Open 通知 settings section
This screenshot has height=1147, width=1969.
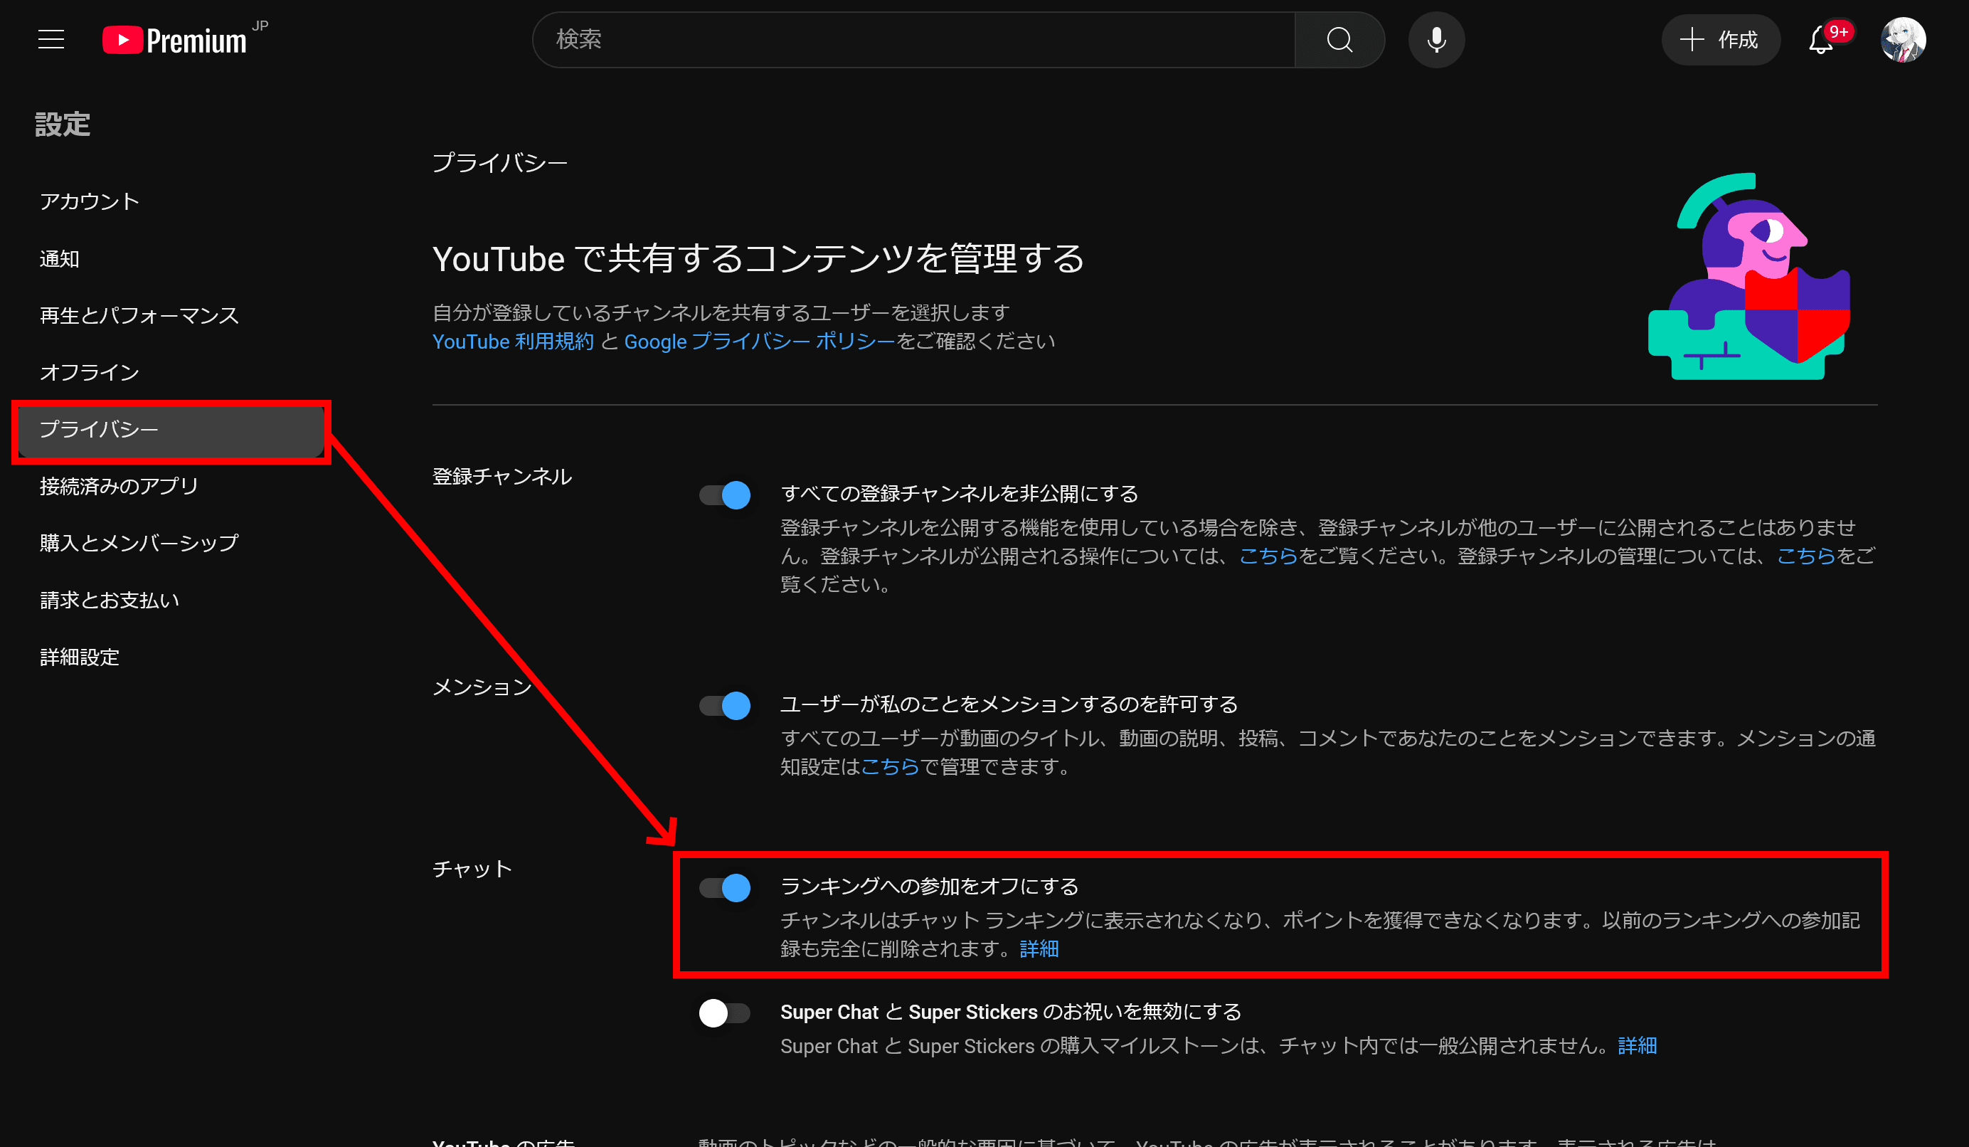point(59,258)
